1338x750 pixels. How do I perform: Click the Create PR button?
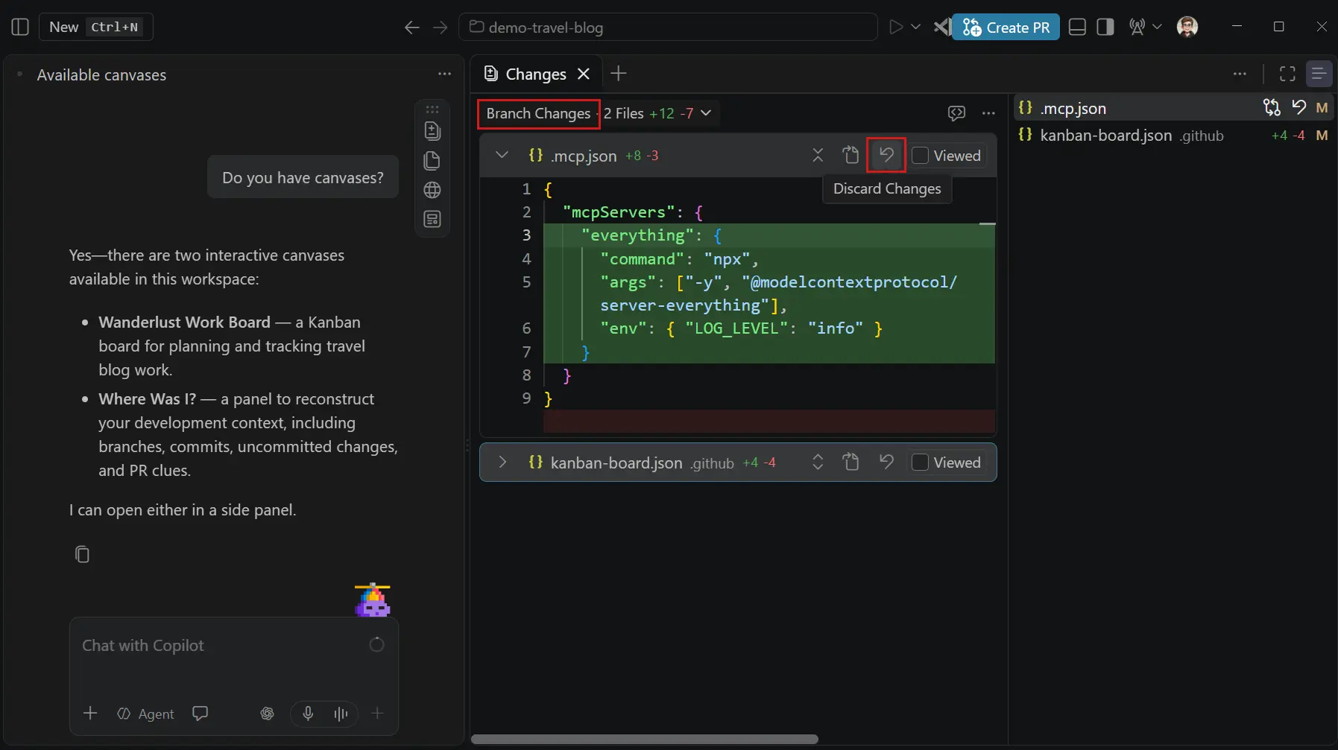click(1006, 28)
